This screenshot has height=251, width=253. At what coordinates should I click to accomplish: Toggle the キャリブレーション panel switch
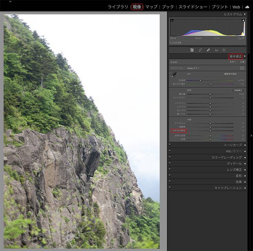[170, 187]
